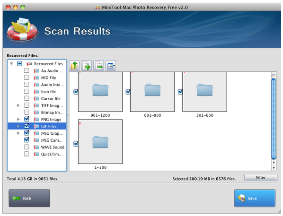Screen dimensions: 283x216
Task: Open the 1~300 folder thumbnail
Action: point(100,142)
